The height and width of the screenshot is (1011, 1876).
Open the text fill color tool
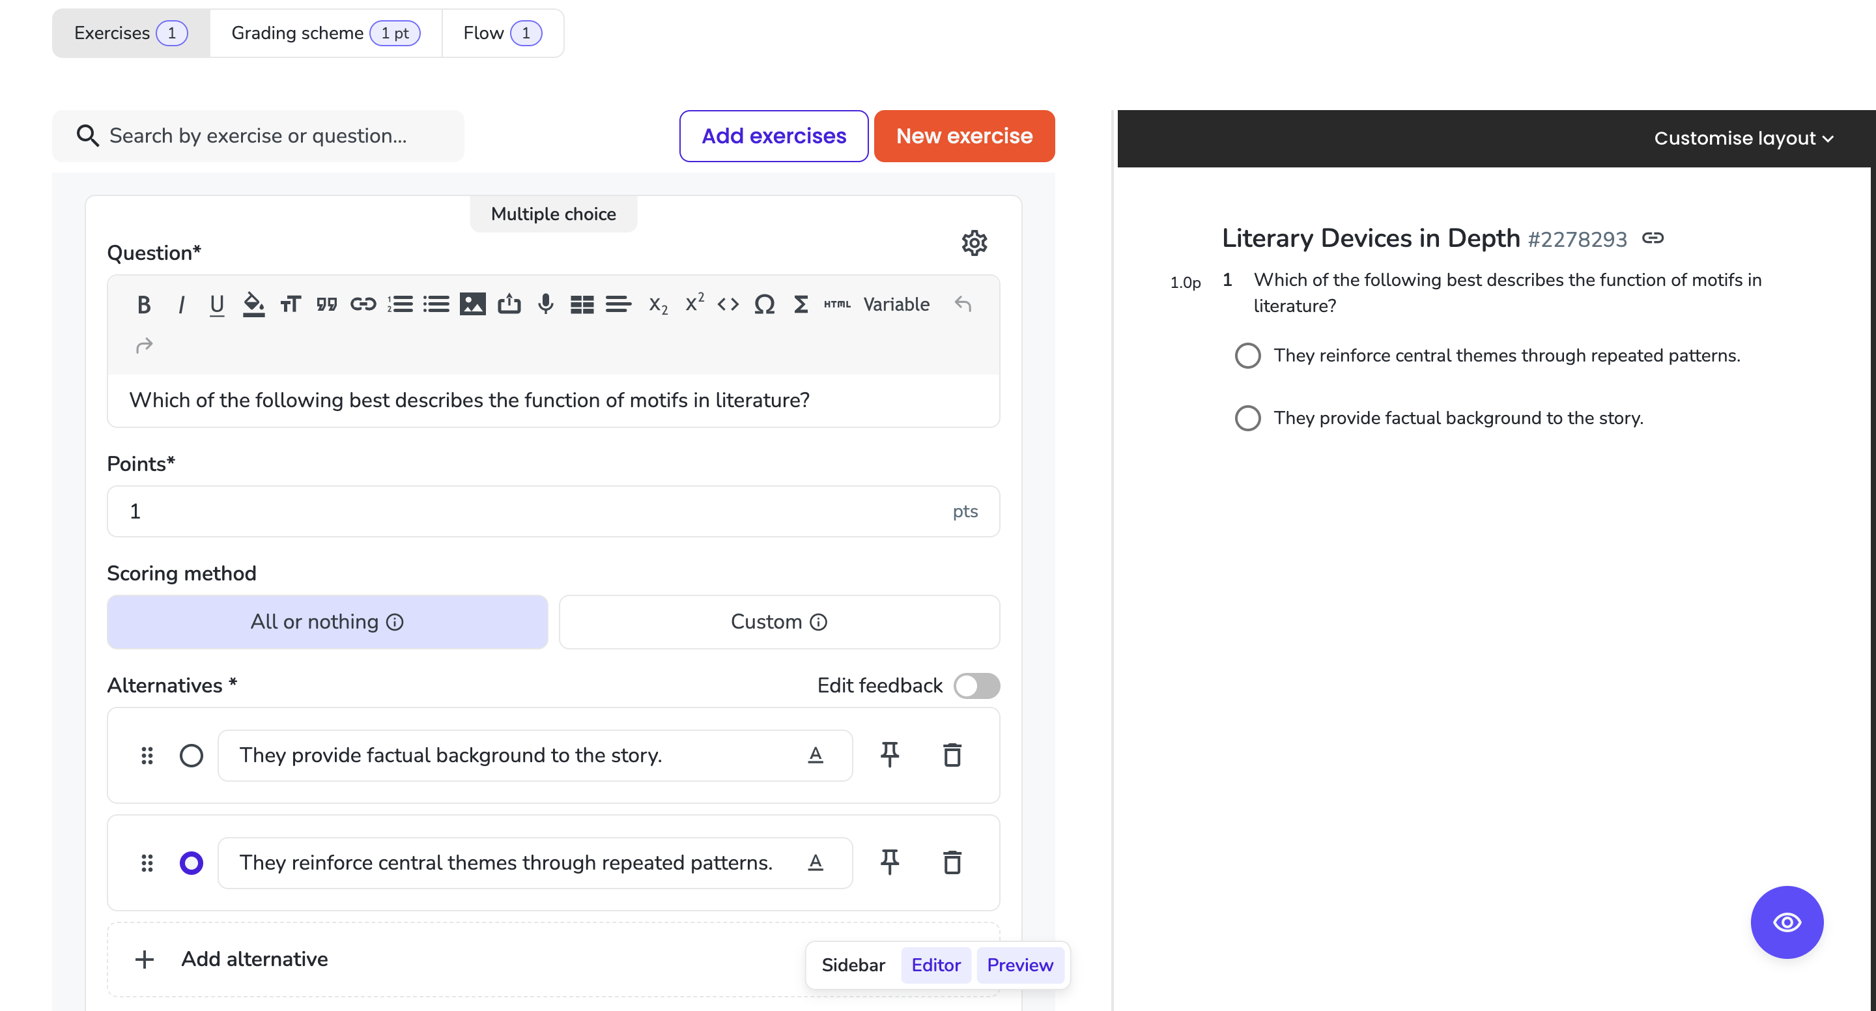click(253, 304)
